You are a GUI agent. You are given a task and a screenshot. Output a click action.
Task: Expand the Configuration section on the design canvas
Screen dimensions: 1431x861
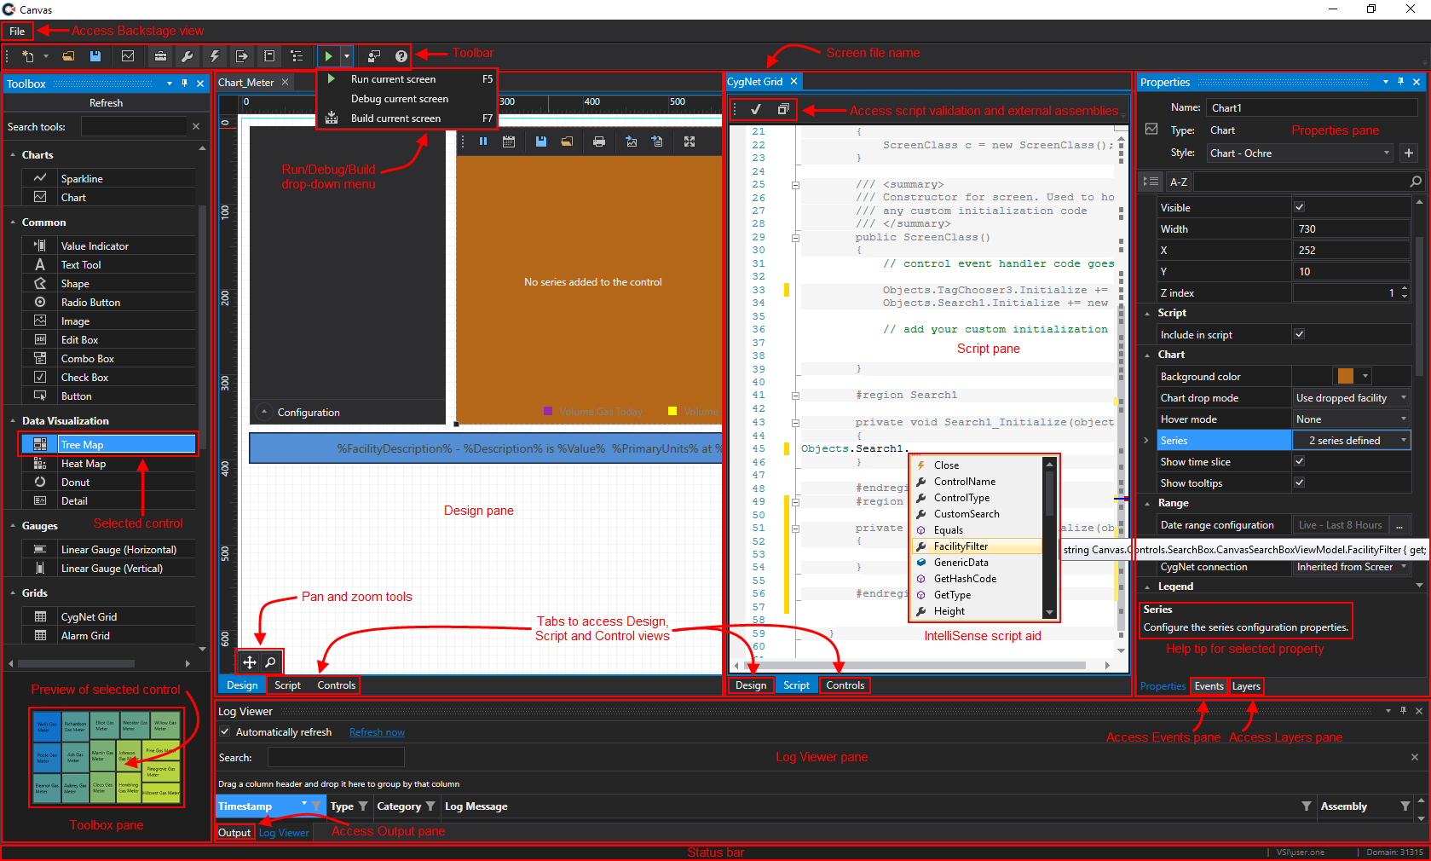tap(264, 412)
